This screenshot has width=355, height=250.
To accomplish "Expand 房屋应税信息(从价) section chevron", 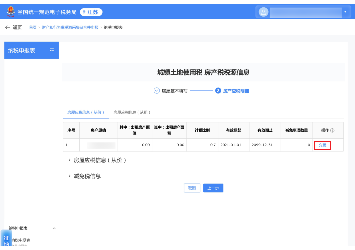I will click(x=69, y=160).
